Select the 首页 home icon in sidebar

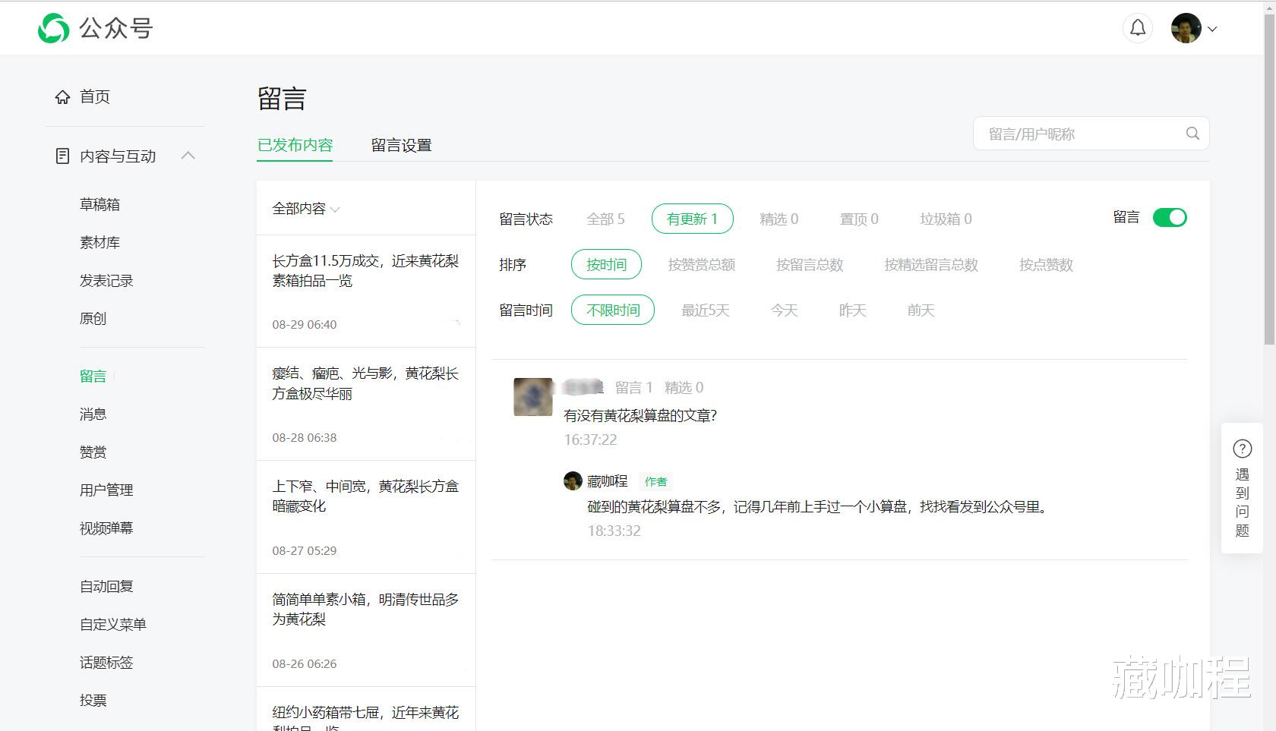64,96
